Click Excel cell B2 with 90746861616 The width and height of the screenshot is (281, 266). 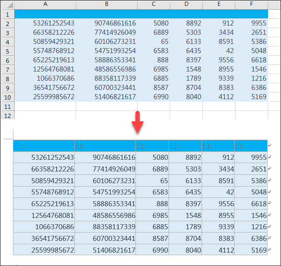[107, 23]
